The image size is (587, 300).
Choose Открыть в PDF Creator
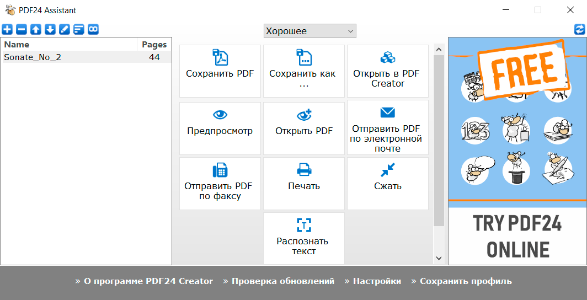(x=388, y=71)
